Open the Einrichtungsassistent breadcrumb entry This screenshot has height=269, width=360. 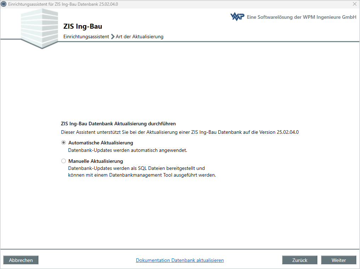(86, 36)
